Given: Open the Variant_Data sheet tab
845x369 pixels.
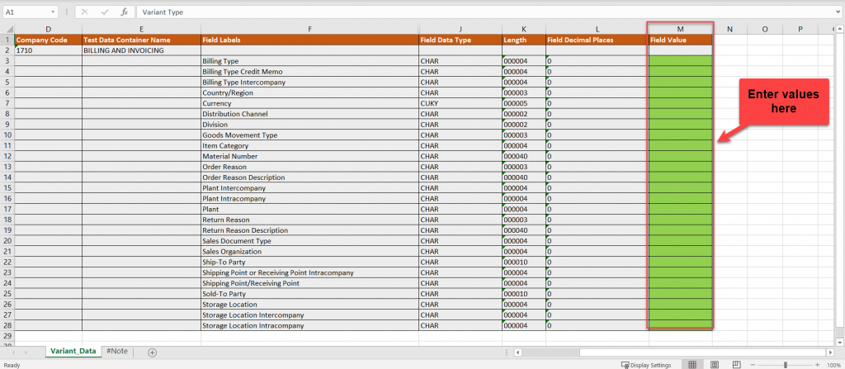Looking at the screenshot, I should 73,351.
